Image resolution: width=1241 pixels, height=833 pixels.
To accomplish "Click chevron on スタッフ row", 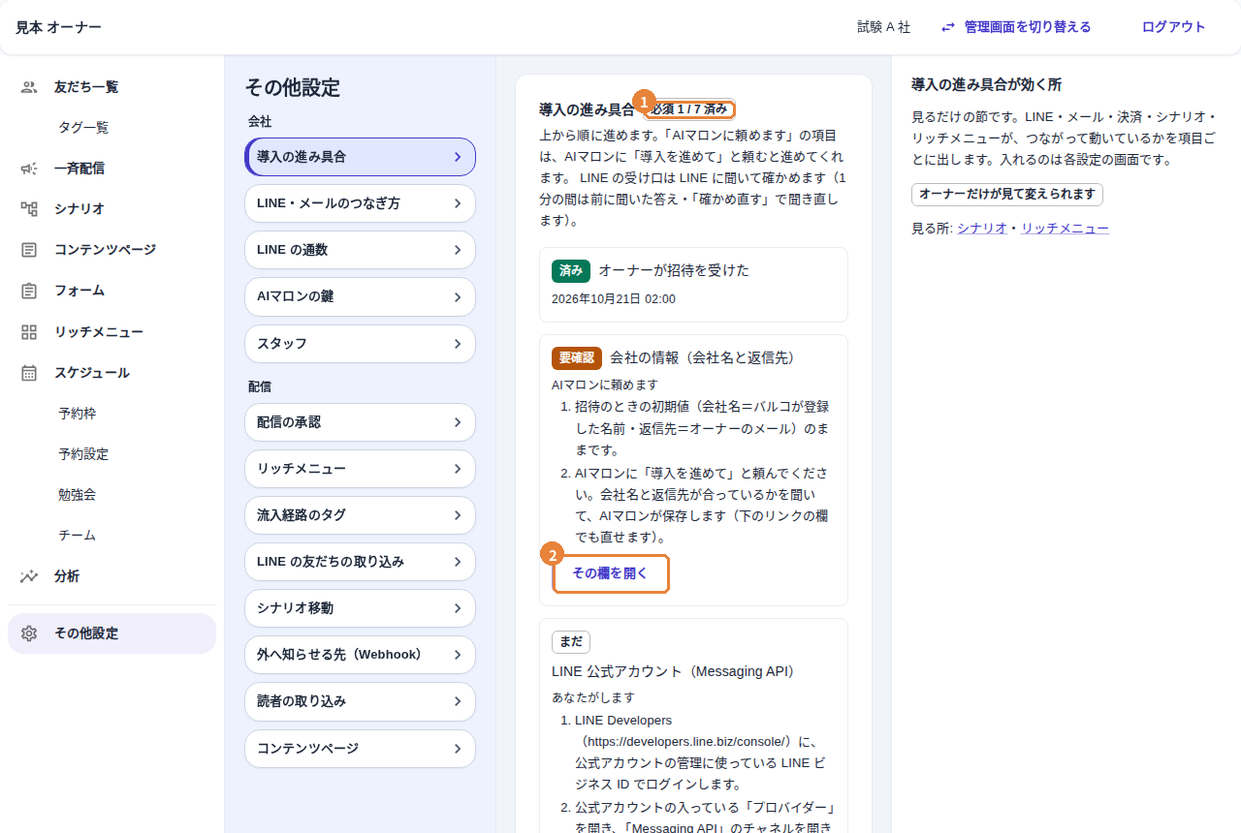I will [458, 344].
